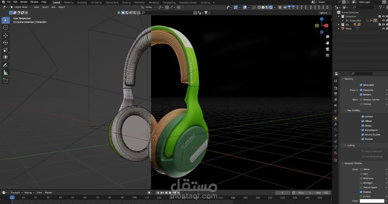The height and width of the screenshot is (204, 388).
Task: Expand the Plane item in the outliner
Action: (x=339, y=29)
